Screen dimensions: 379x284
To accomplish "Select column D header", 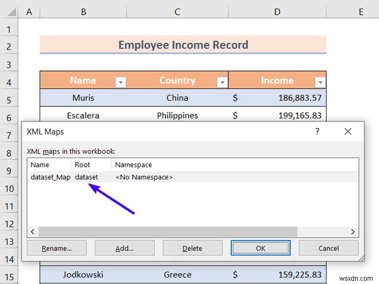I will tap(277, 11).
